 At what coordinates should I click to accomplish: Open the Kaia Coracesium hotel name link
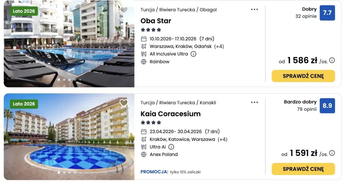170,114
